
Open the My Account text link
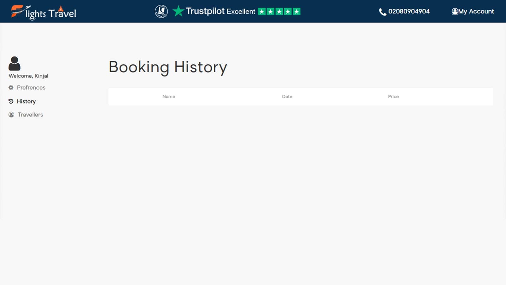(476, 11)
